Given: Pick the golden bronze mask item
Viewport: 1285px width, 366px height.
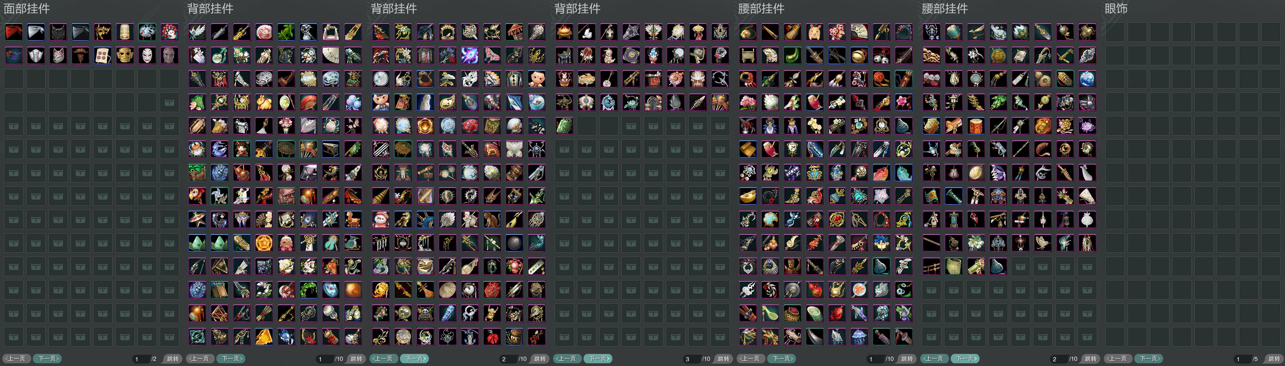Looking at the screenshot, I should coord(125,56).
